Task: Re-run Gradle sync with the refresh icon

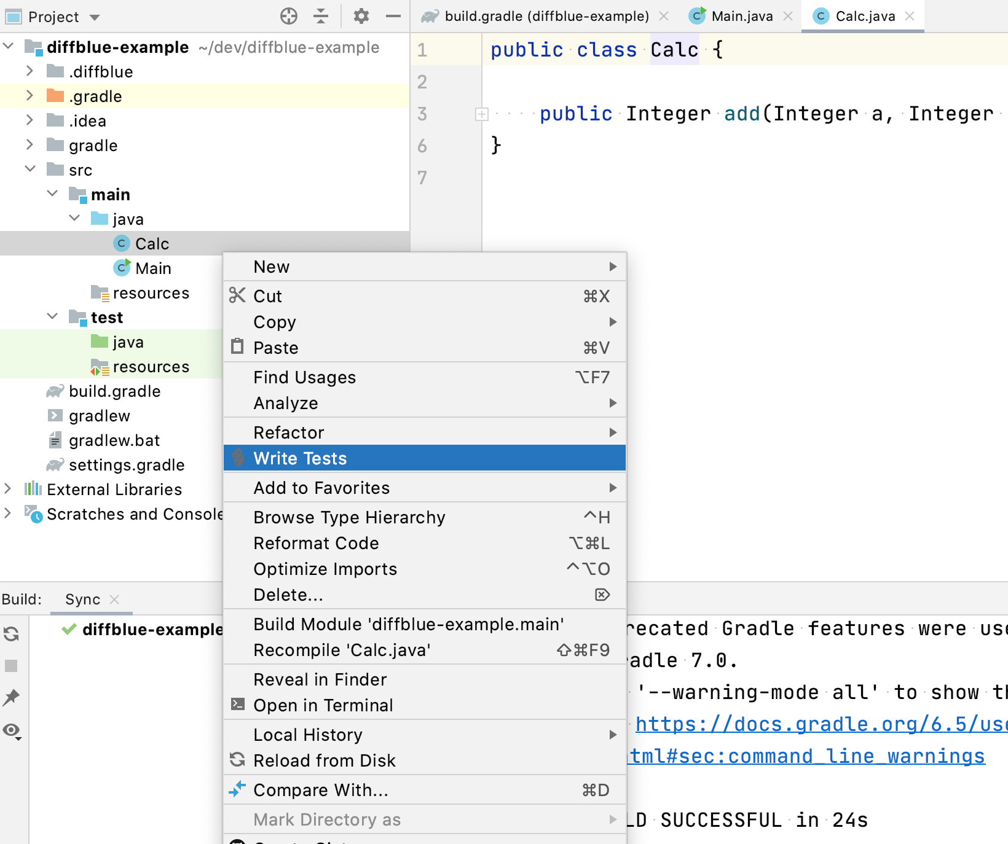Action: 11,634
